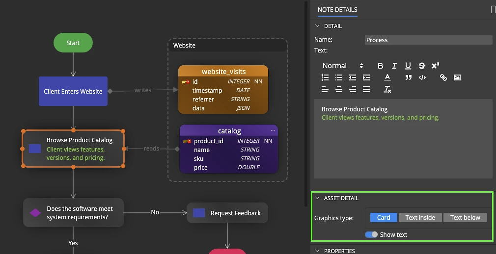Select the sku column row
Image resolution: width=496 pixels, height=254 pixels.
tap(229, 158)
